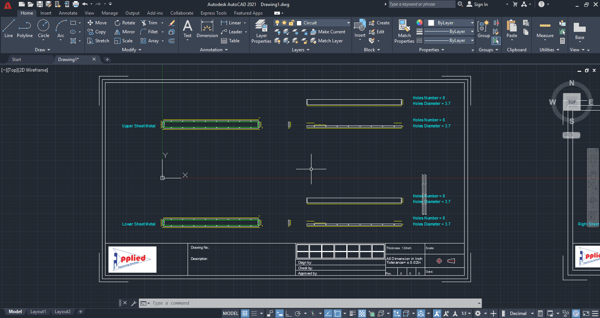Toggle ortho mode in status bar
The width and height of the screenshot is (600, 318).
(289, 314)
